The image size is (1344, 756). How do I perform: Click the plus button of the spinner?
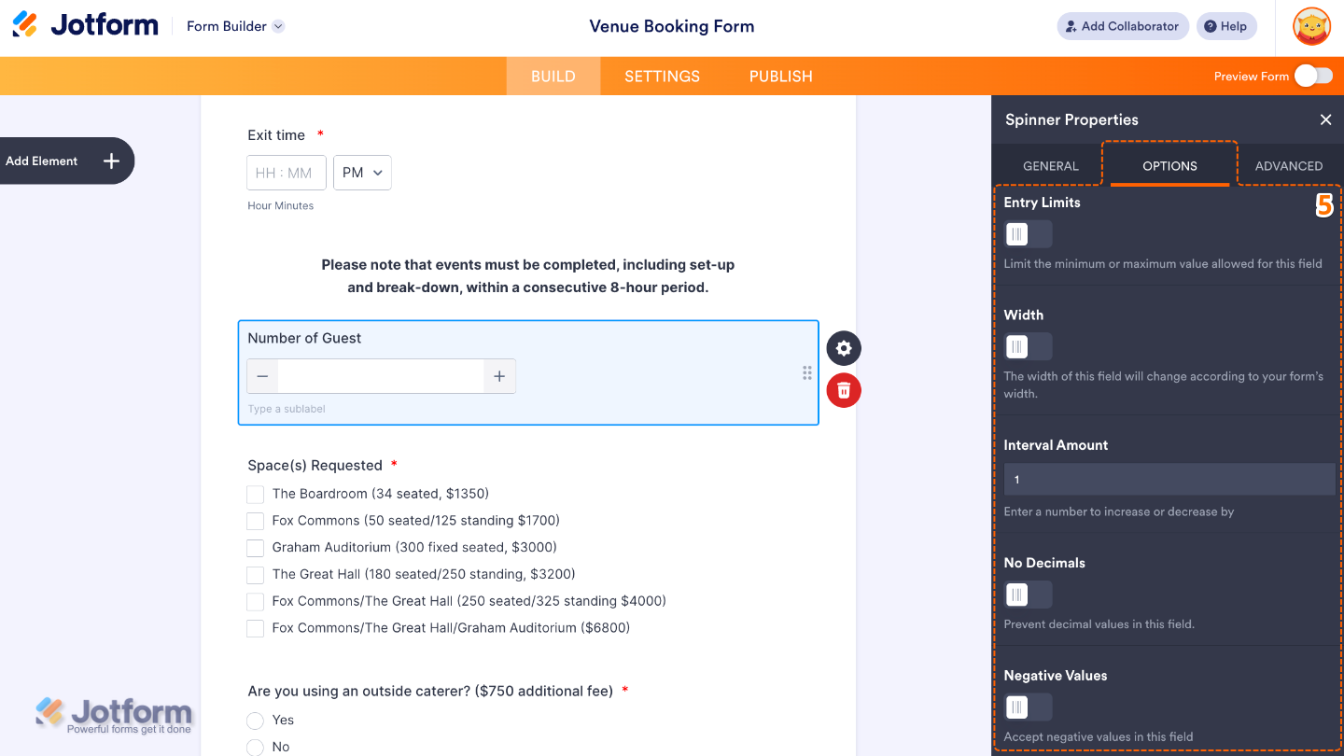pos(499,376)
